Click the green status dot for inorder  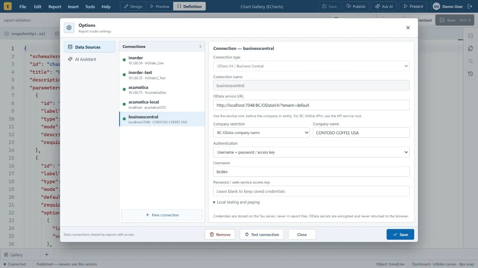pos(124,60)
